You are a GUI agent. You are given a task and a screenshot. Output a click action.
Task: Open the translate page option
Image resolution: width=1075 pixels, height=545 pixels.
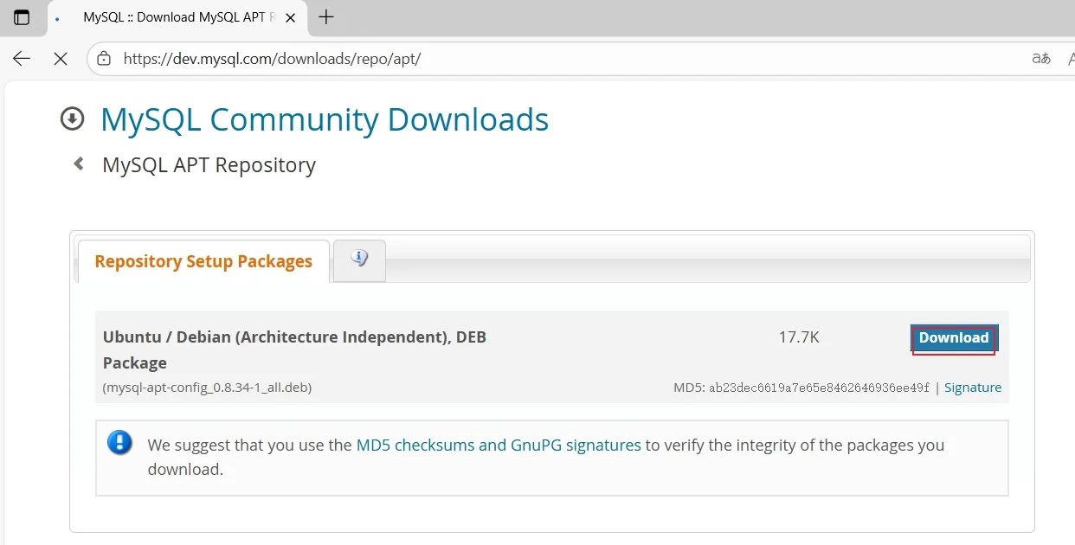tap(1041, 59)
